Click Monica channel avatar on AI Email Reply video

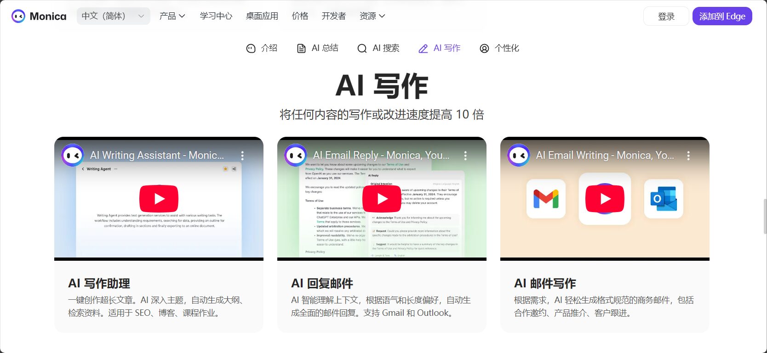(296, 156)
